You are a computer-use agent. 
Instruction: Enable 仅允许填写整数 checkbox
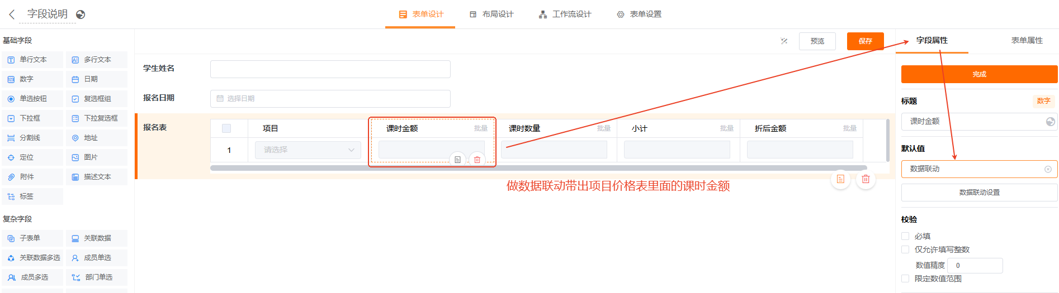pos(905,249)
